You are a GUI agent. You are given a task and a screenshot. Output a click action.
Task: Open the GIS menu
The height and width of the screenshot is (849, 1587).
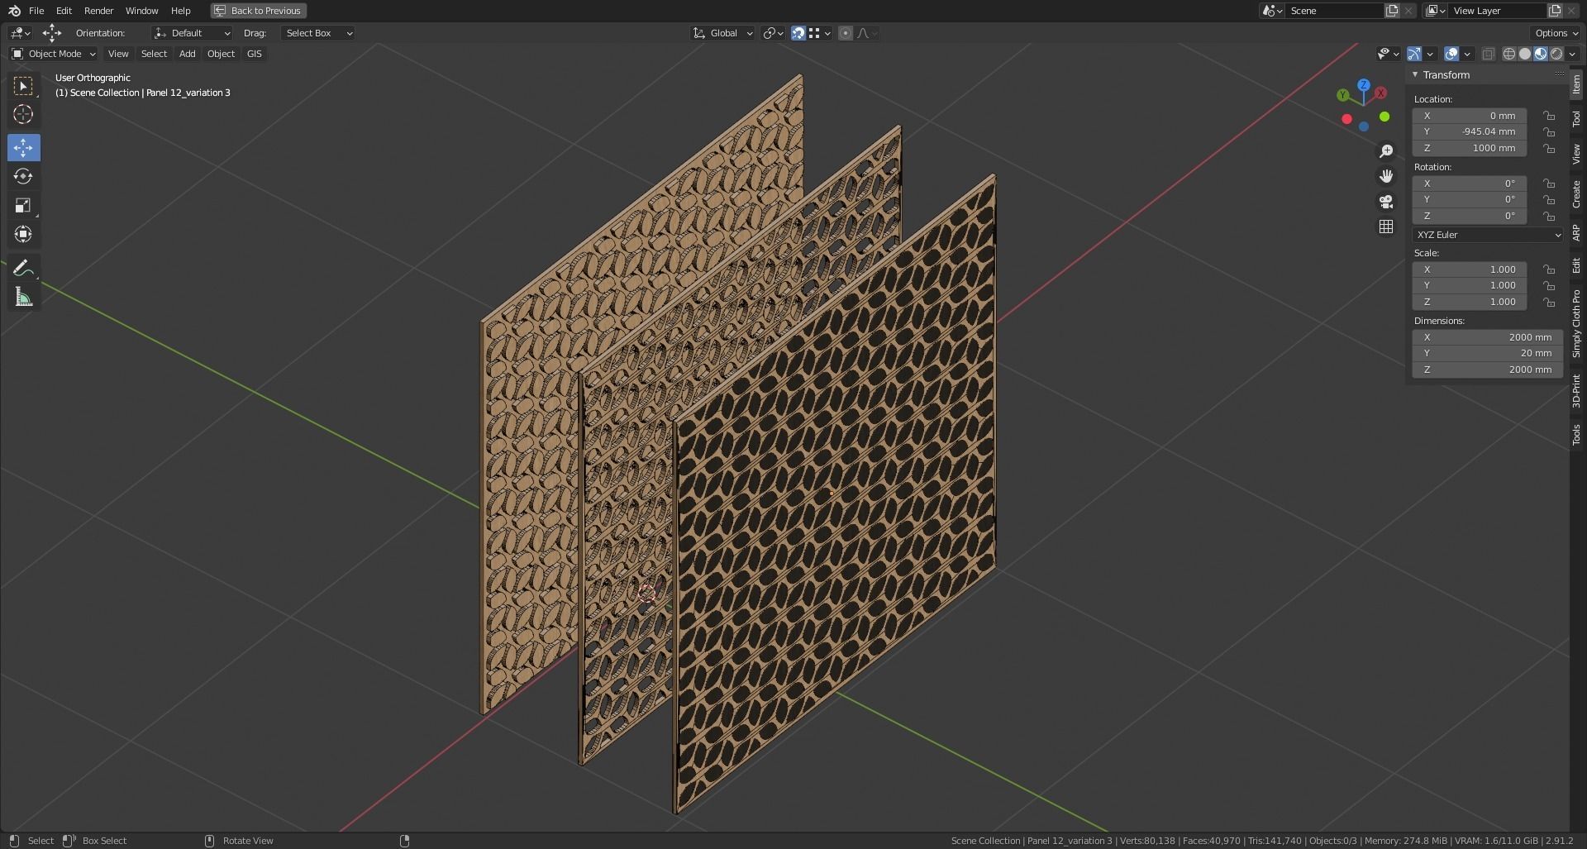(254, 54)
